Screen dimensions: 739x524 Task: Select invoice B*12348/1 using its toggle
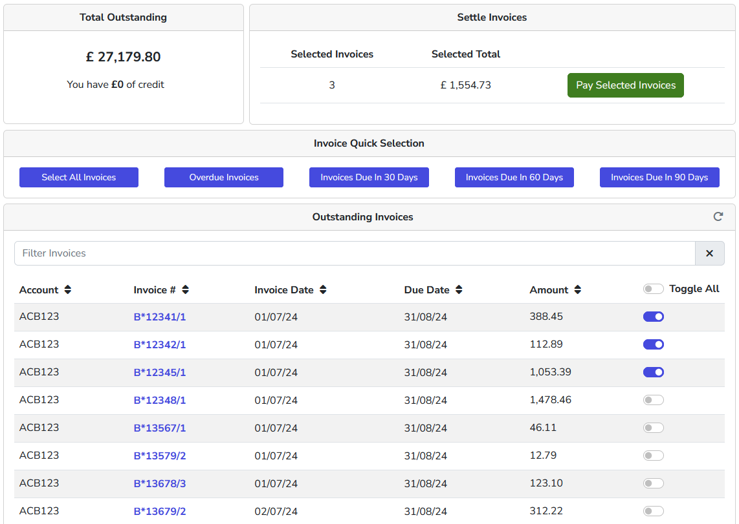click(x=653, y=400)
